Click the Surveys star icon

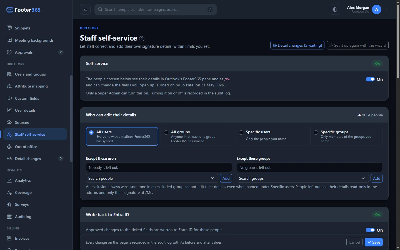tap(9, 204)
